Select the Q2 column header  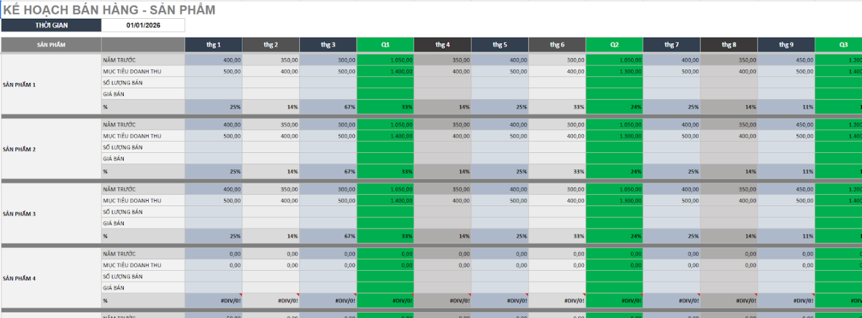614,44
